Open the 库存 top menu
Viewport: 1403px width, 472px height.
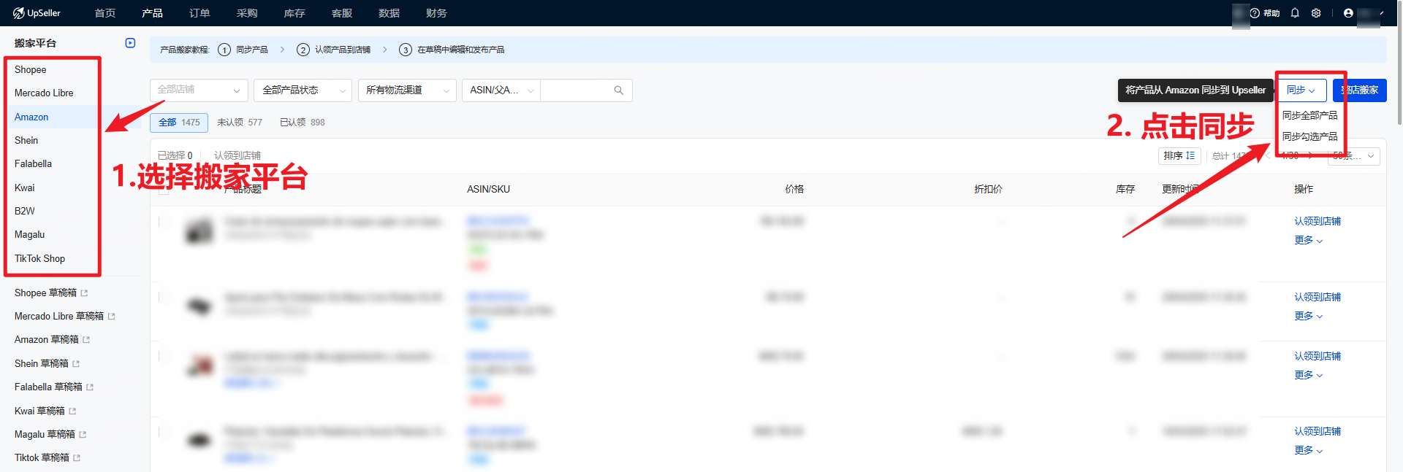click(x=294, y=13)
